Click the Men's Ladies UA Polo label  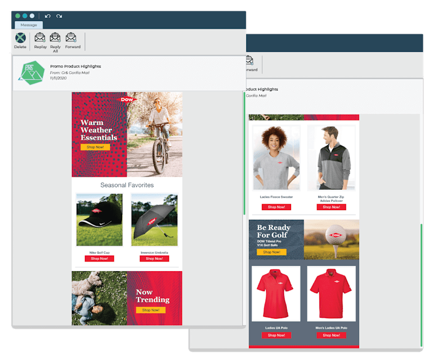tap(332, 328)
